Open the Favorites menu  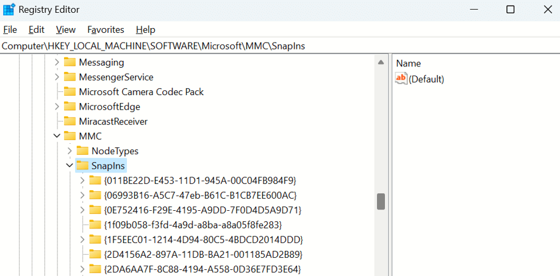(106, 29)
